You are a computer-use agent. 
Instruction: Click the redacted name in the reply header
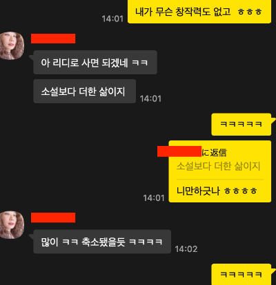[x=179, y=151]
